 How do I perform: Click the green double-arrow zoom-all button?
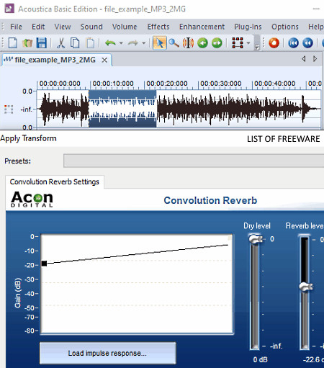217,43
